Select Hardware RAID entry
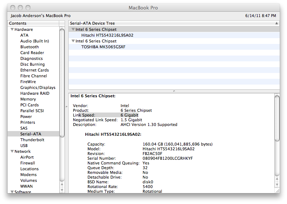This screenshot has height=204, width=287. click(35, 93)
